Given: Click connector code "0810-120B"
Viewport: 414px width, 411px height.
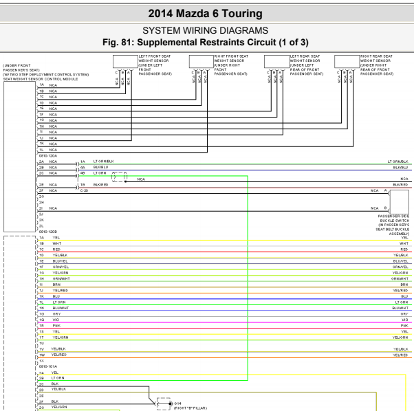Looking at the screenshot, I should click(48, 232).
